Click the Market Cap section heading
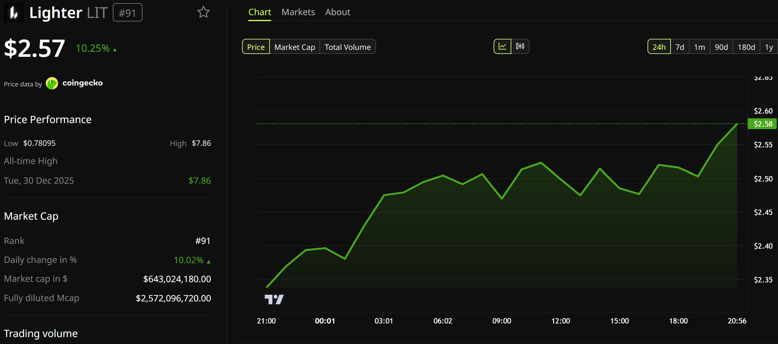 pyautogui.click(x=31, y=216)
